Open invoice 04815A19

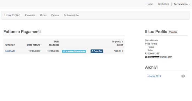point(10,51)
